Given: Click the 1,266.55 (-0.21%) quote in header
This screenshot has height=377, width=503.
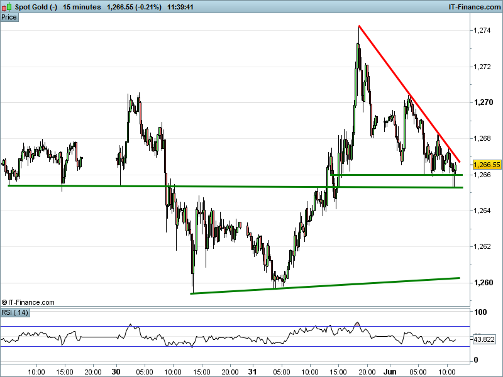Looking at the screenshot, I should coord(134,7).
